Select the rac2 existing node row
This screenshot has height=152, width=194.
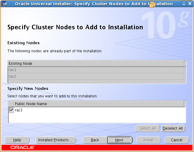click(96, 76)
